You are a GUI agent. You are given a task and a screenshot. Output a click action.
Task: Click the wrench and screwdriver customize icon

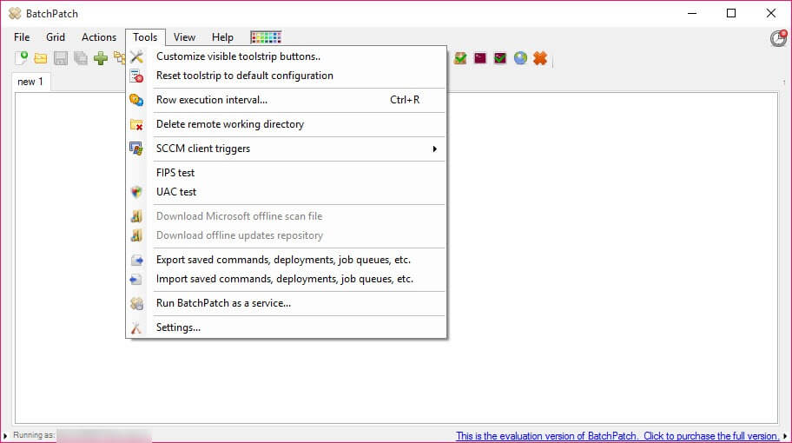point(136,56)
